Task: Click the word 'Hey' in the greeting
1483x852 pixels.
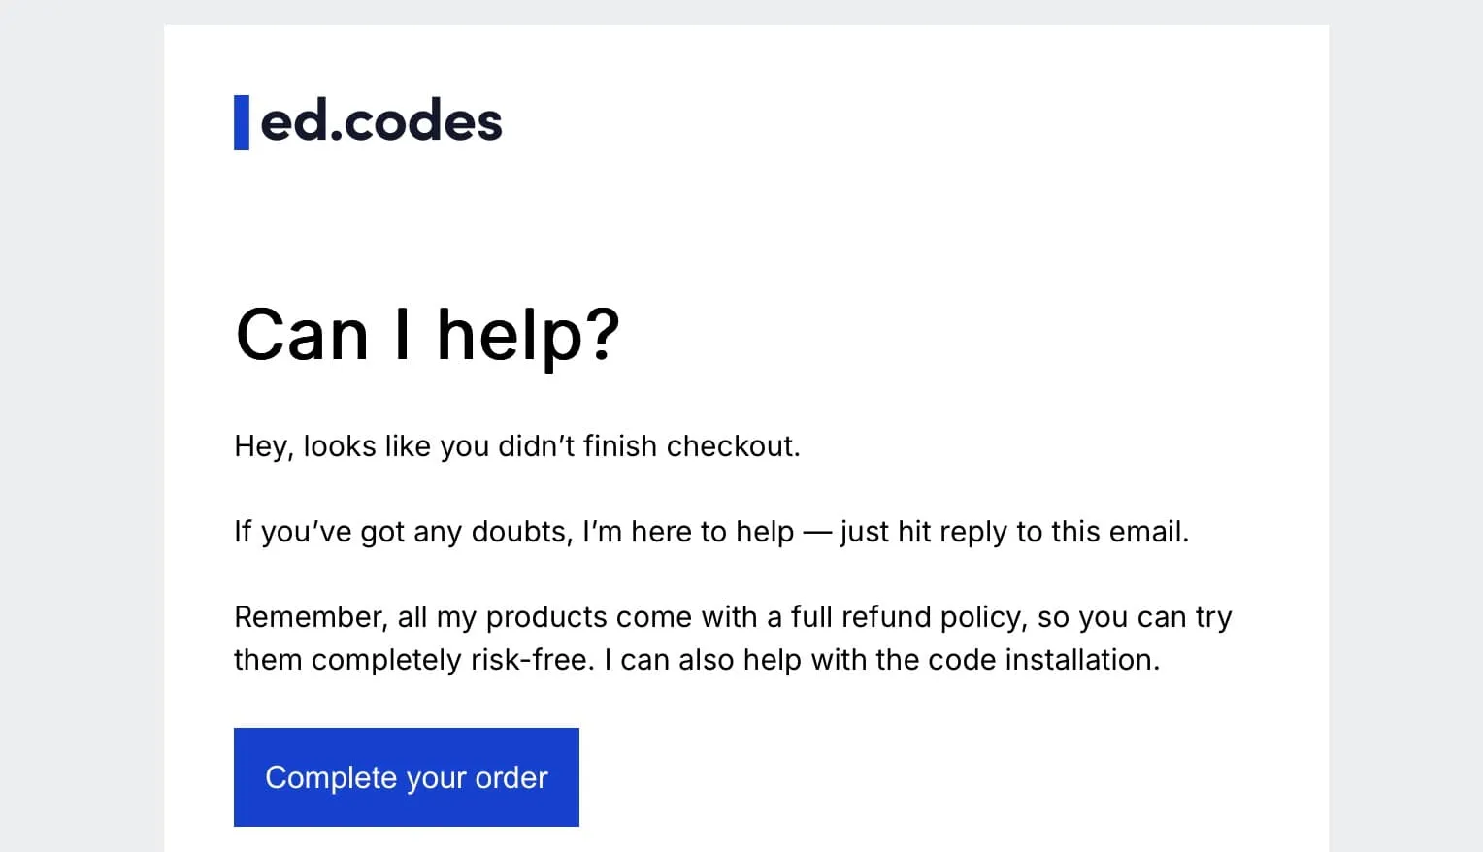Action: coord(260,446)
